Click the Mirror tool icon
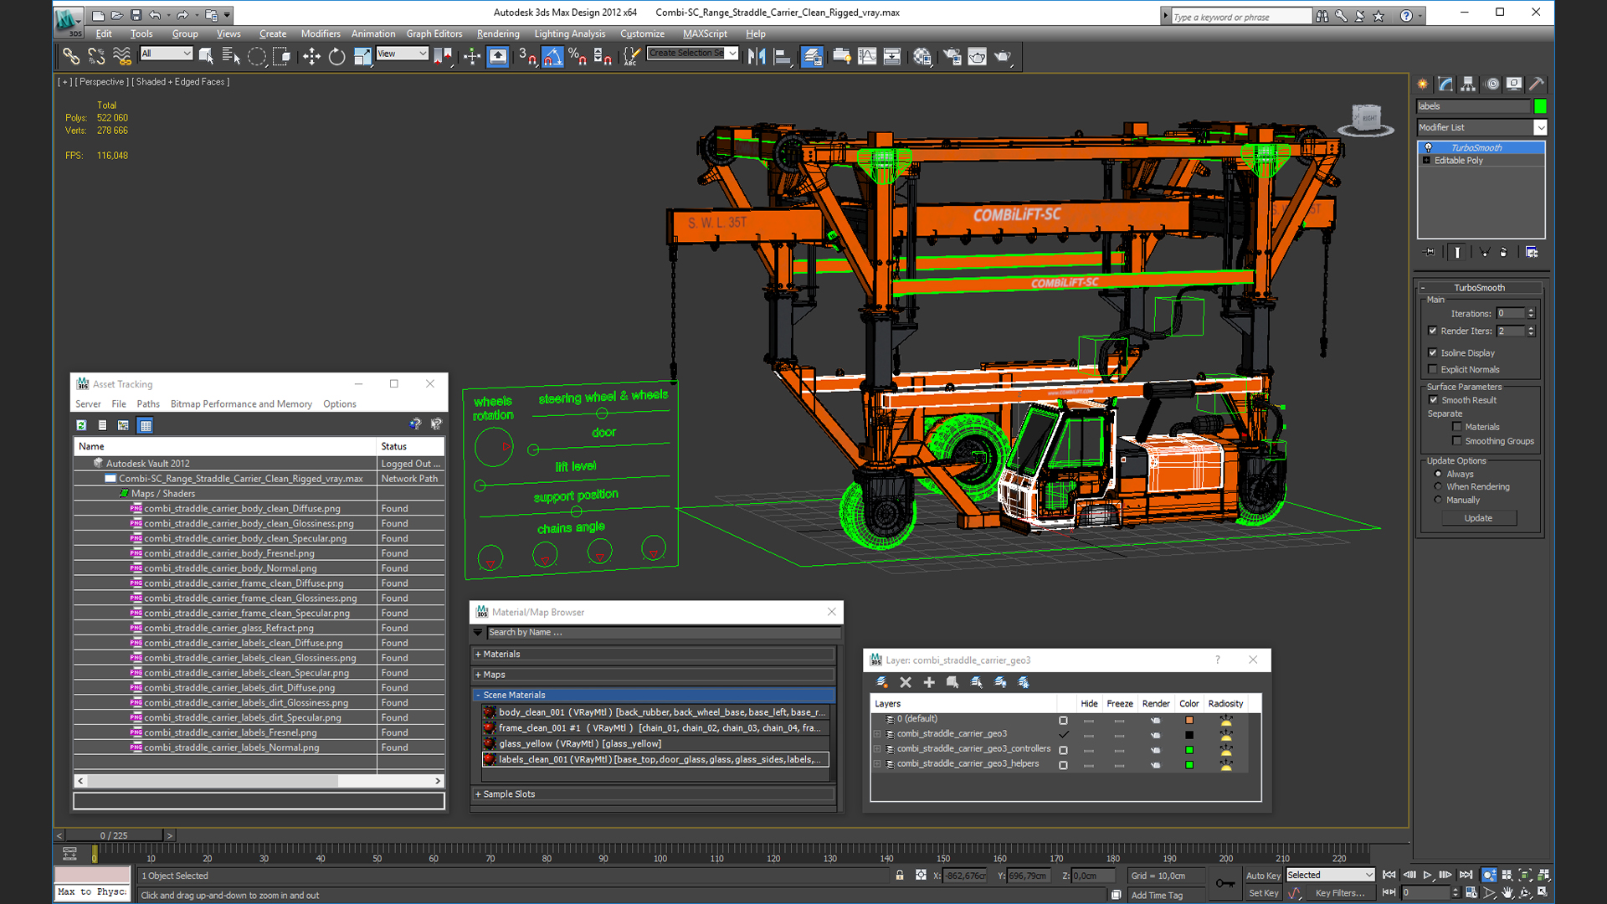1607x904 pixels. click(757, 56)
